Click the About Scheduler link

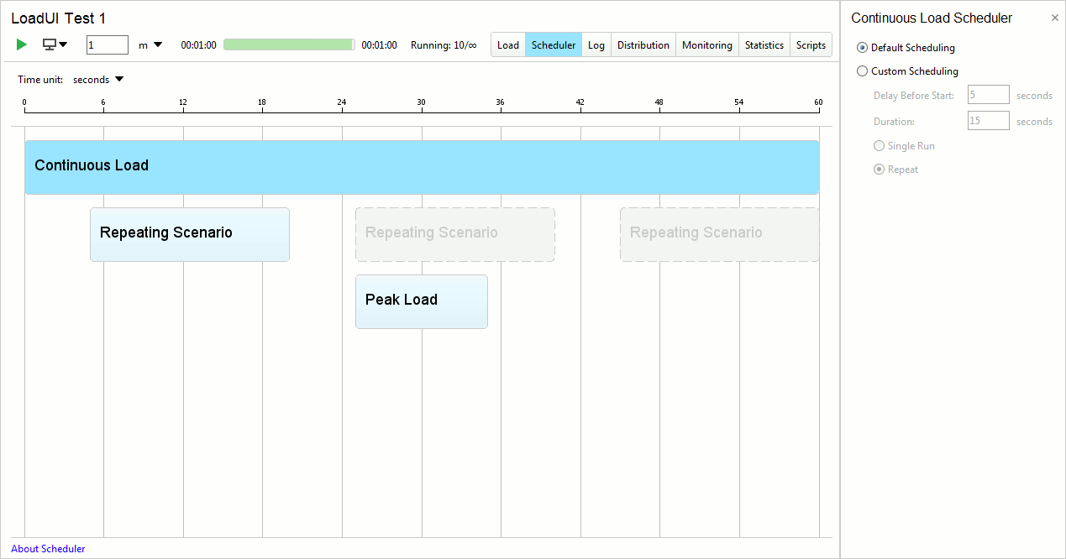coord(48,548)
